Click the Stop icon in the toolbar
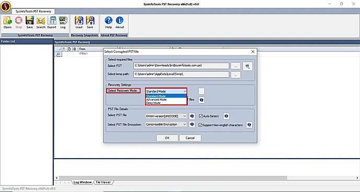This screenshot has width=360, height=192. pos(18,22)
